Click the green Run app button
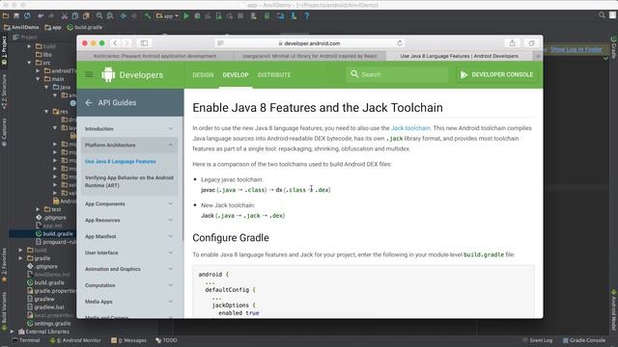 [186, 16]
